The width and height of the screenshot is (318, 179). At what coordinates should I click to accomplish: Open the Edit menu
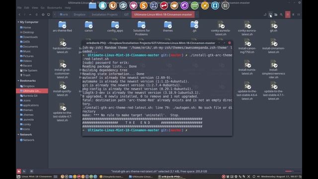pos(27,8)
